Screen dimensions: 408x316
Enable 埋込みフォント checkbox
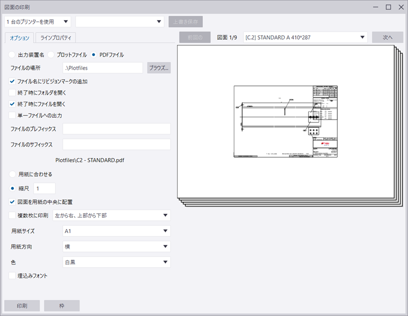[x=12, y=276]
